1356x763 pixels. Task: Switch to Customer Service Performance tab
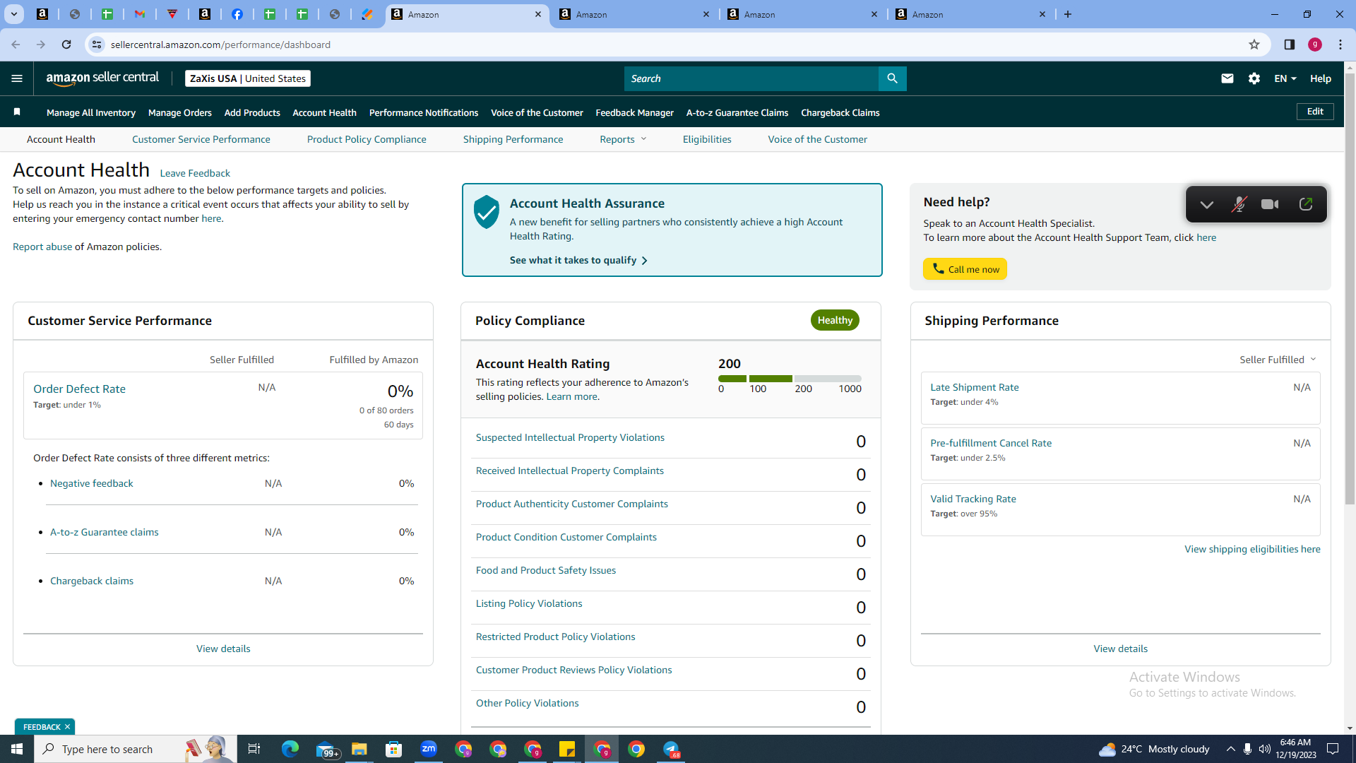click(201, 139)
